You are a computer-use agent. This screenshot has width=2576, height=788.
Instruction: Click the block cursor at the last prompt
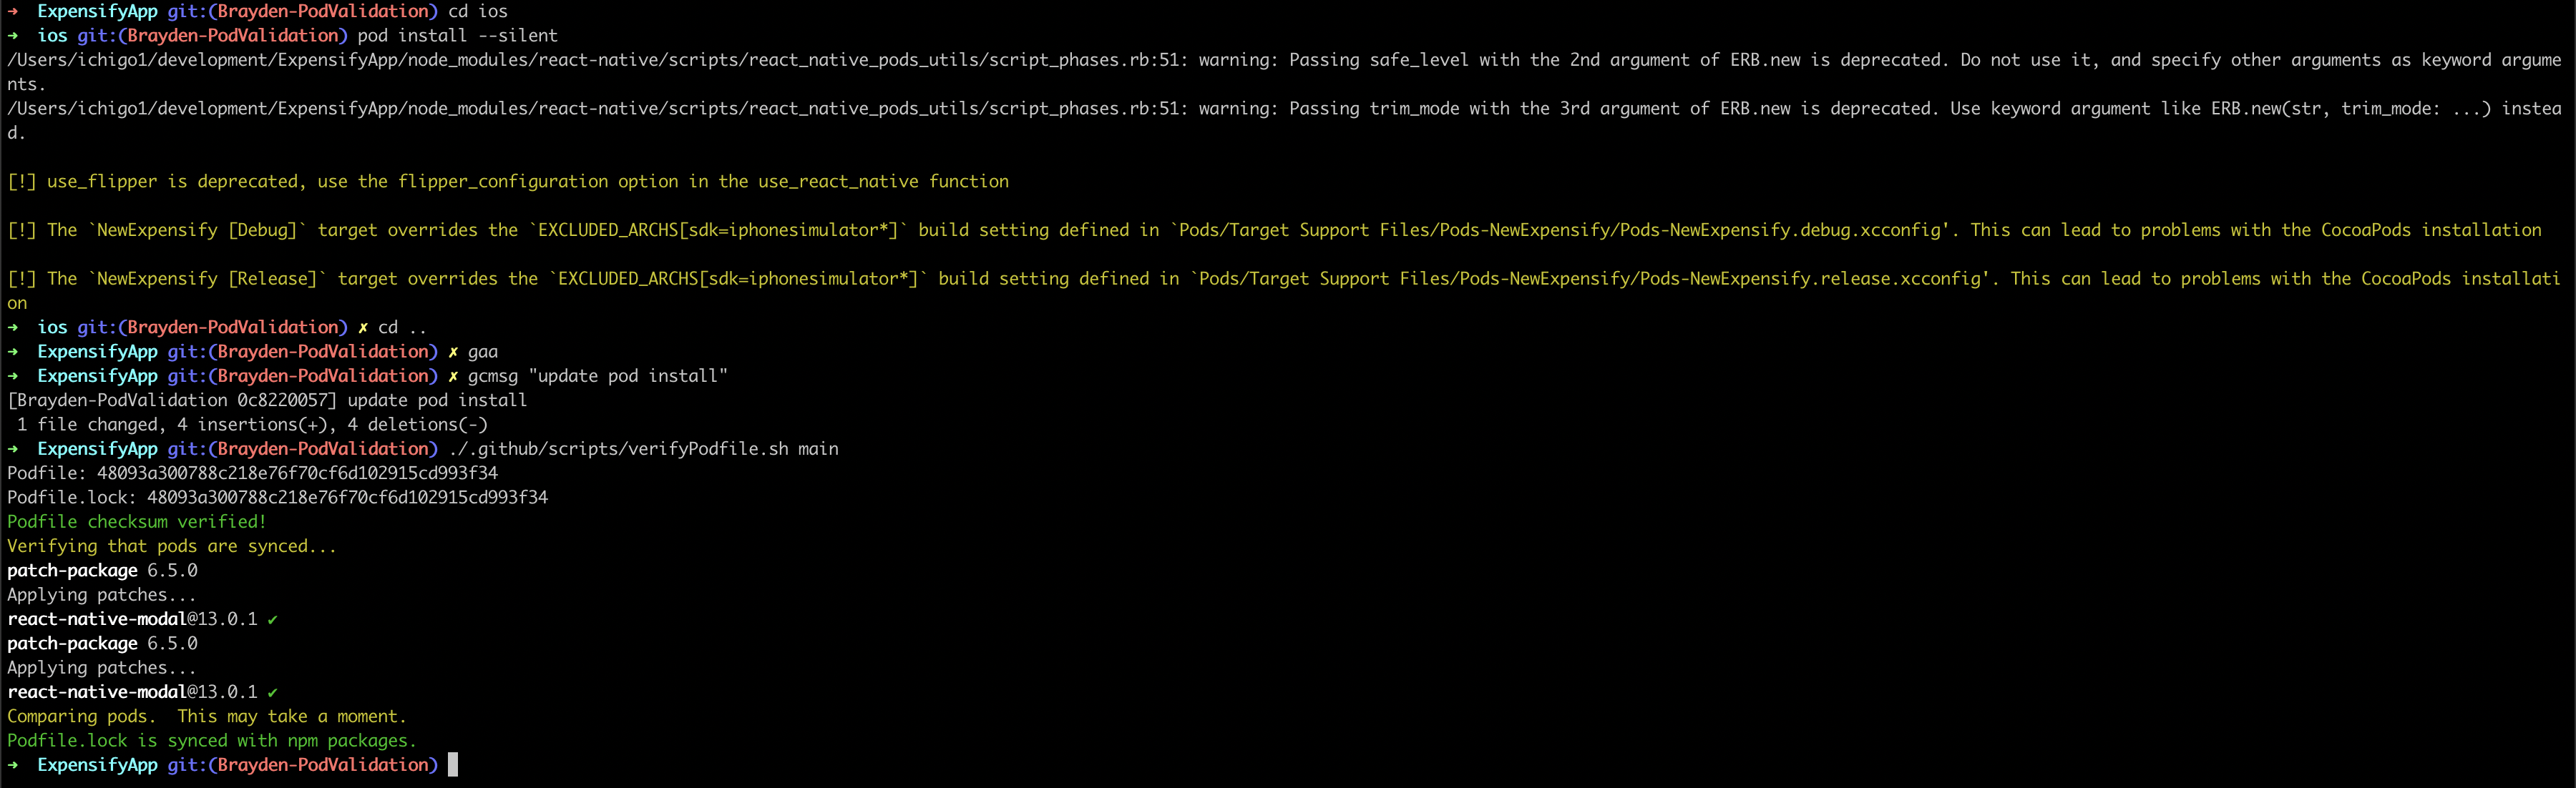click(453, 765)
